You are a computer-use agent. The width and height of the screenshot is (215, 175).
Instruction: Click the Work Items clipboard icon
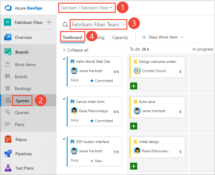coord(8,64)
